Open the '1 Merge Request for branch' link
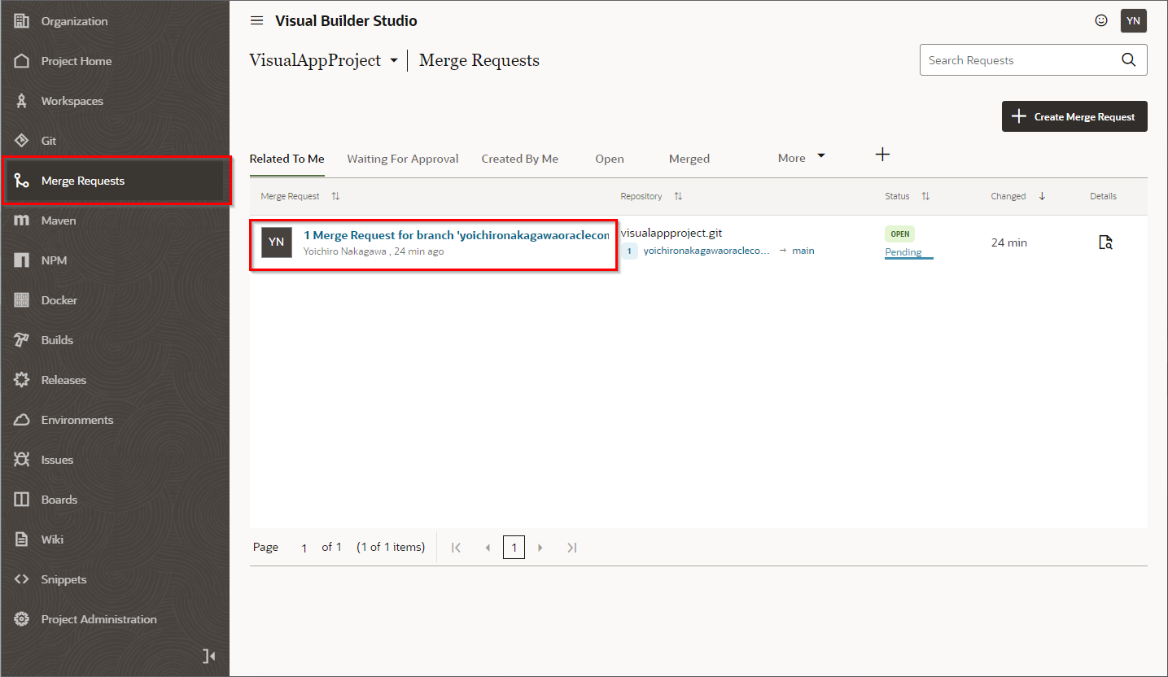1168x677 pixels. (x=456, y=235)
